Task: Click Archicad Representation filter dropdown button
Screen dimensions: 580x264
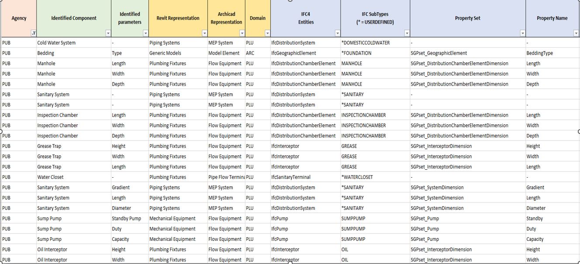Action: [242, 33]
